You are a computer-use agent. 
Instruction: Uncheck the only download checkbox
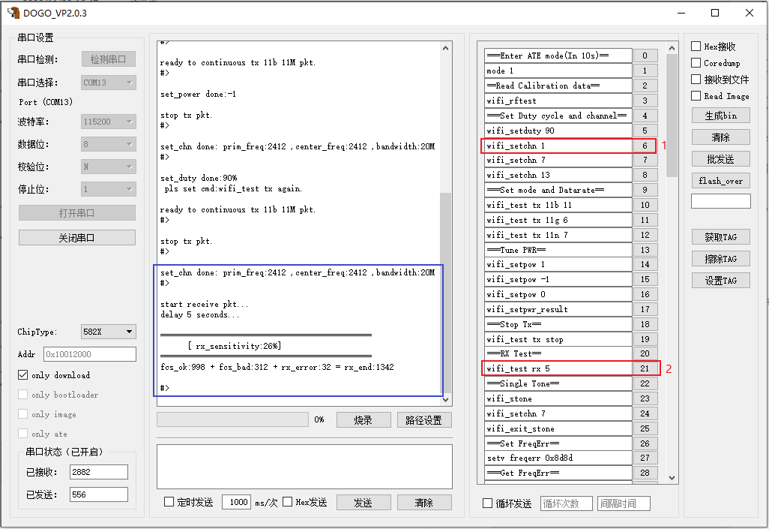click(22, 374)
